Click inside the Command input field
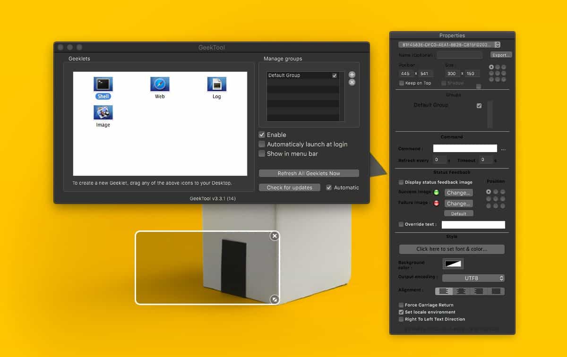Image resolution: width=567 pixels, height=357 pixels. coord(464,148)
